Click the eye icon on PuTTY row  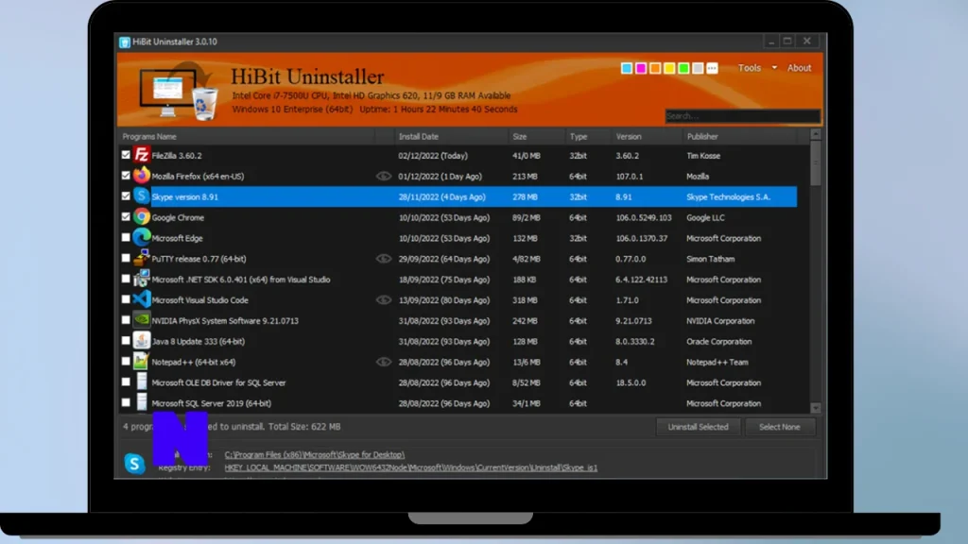(x=384, y=259)
